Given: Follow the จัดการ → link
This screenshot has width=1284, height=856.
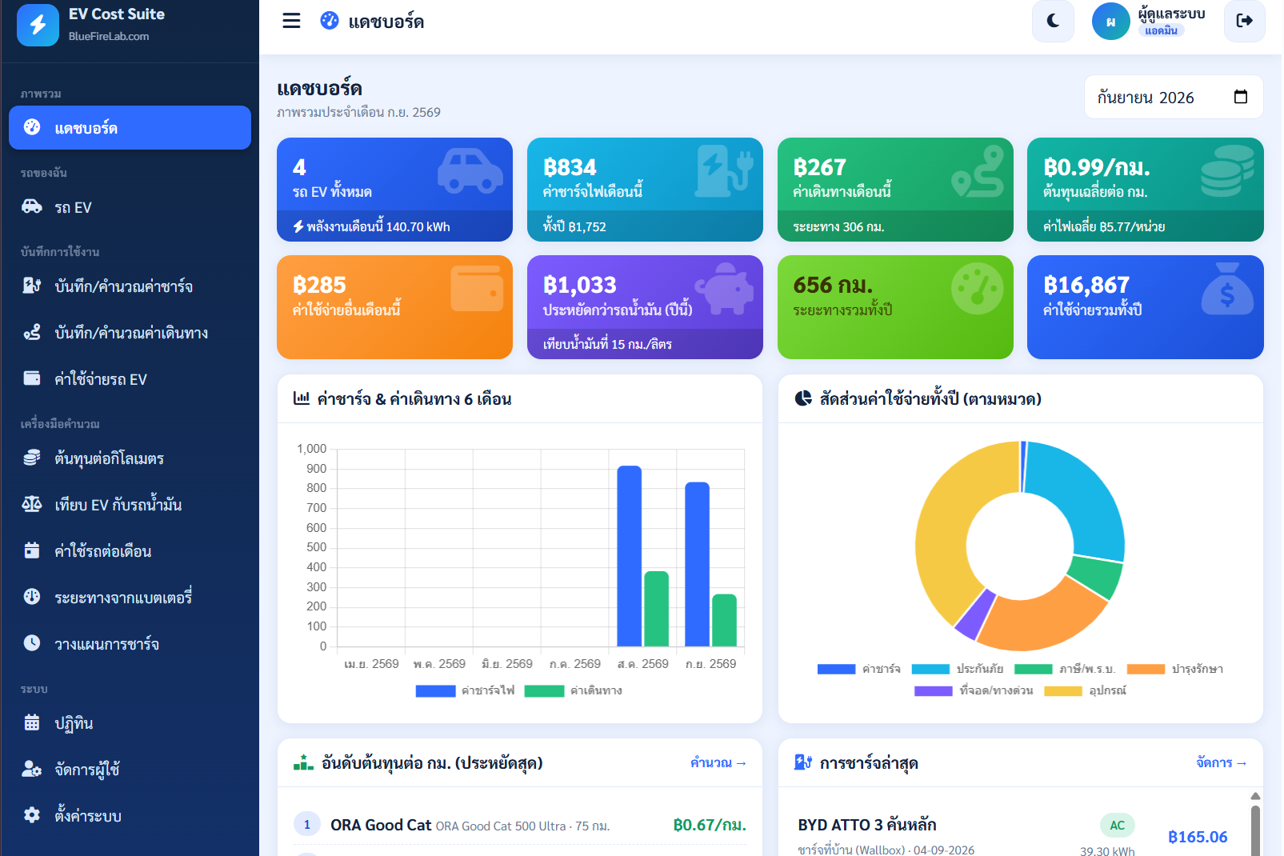Looking at the screenshot, I should [1222, 762].
